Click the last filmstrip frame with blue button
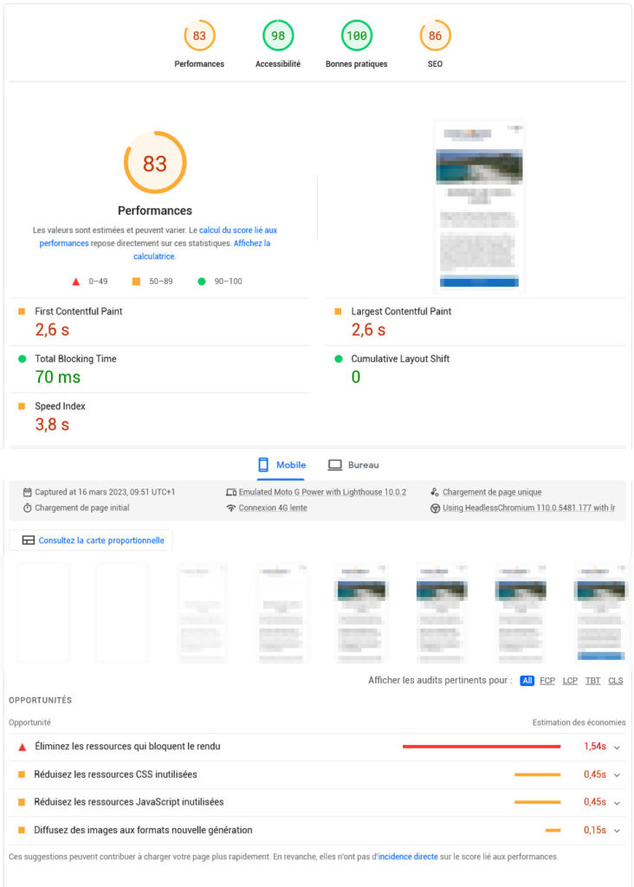This screenshot has width=634, height=887. coord(600,613)
